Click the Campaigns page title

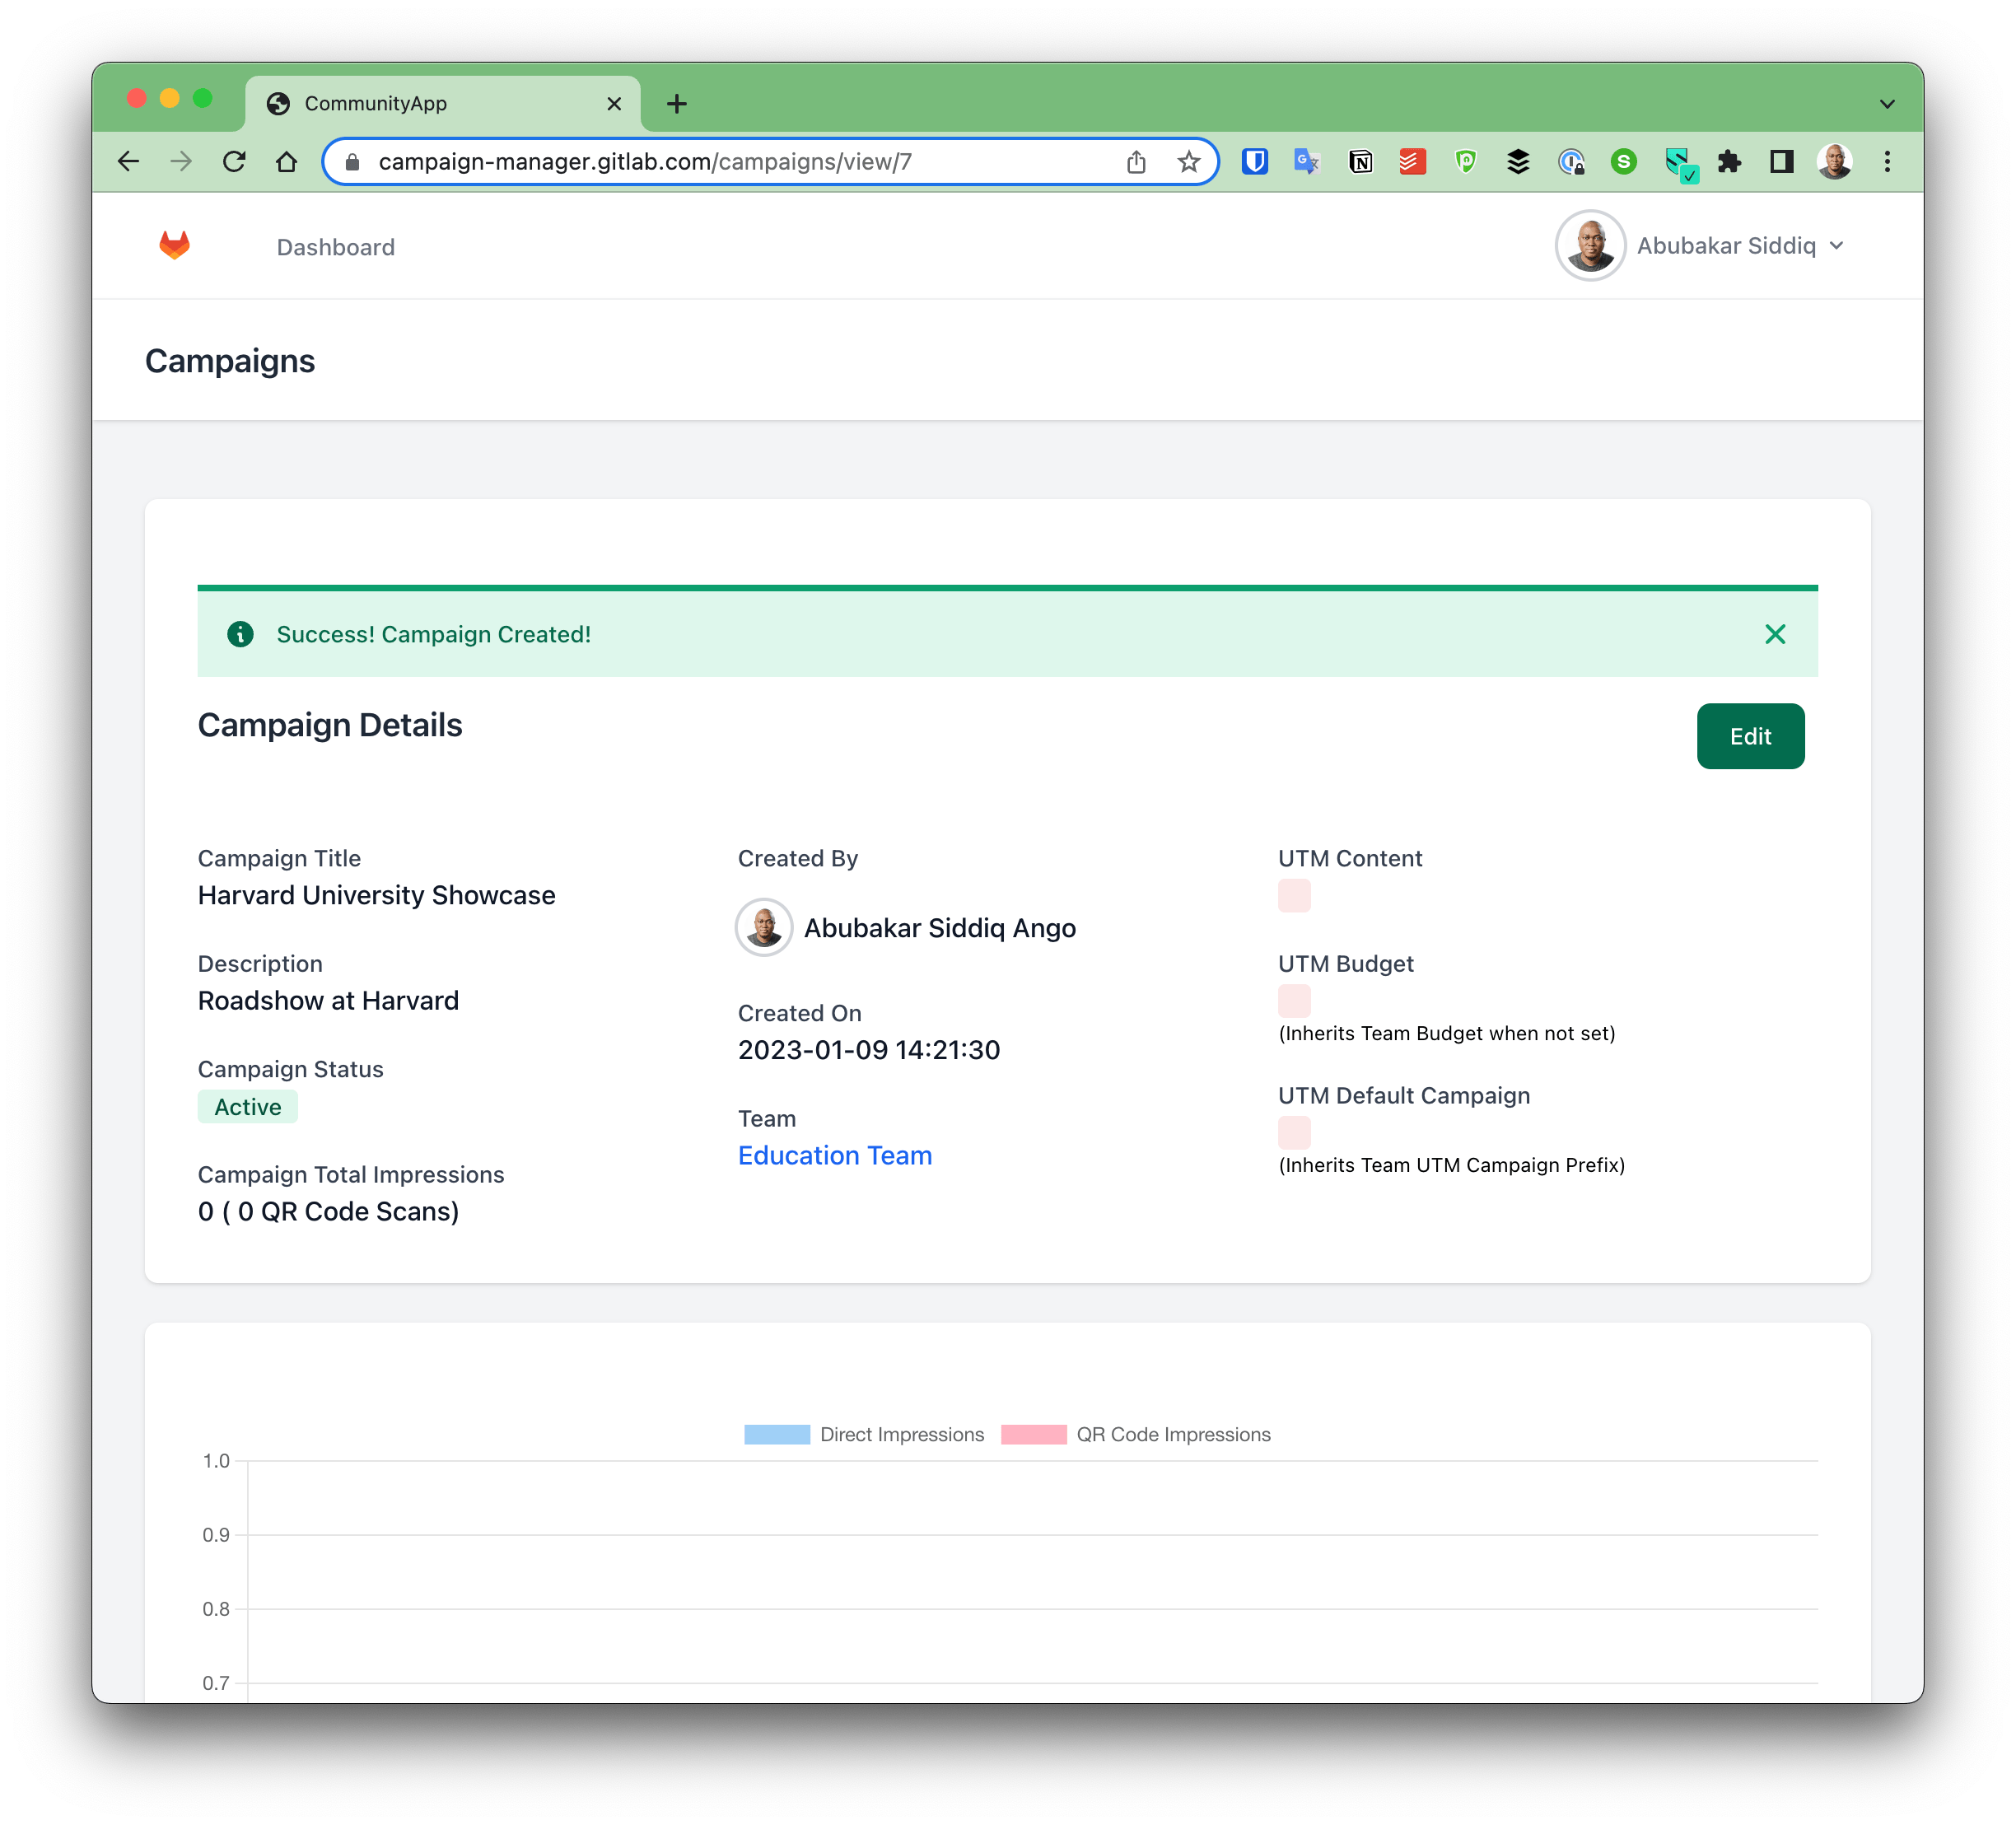(x=230, y=363)
